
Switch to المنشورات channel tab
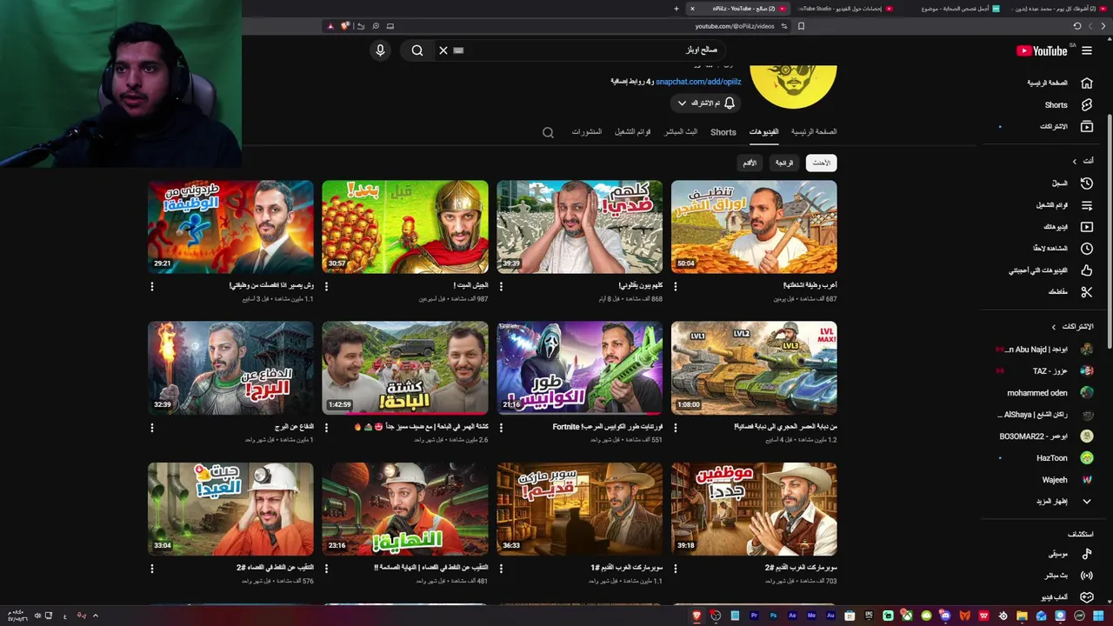point(586,131)
